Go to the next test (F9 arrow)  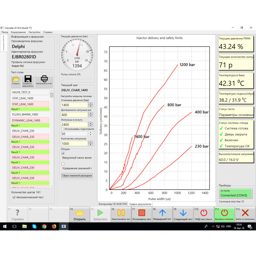pyautogui.click(x=183, y=214)
